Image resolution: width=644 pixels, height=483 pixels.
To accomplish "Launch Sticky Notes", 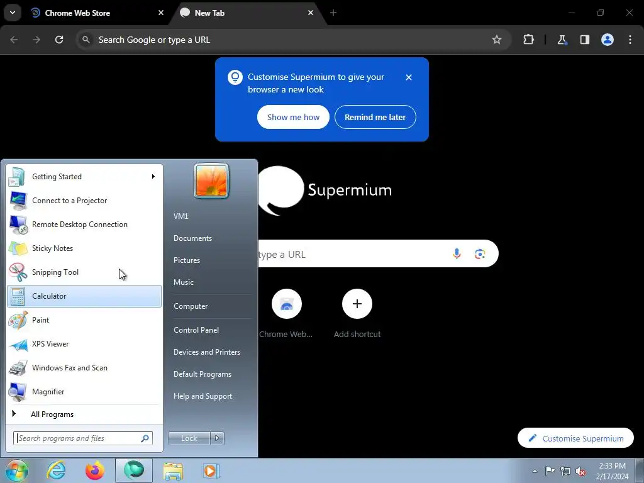I will click(84, 248).
